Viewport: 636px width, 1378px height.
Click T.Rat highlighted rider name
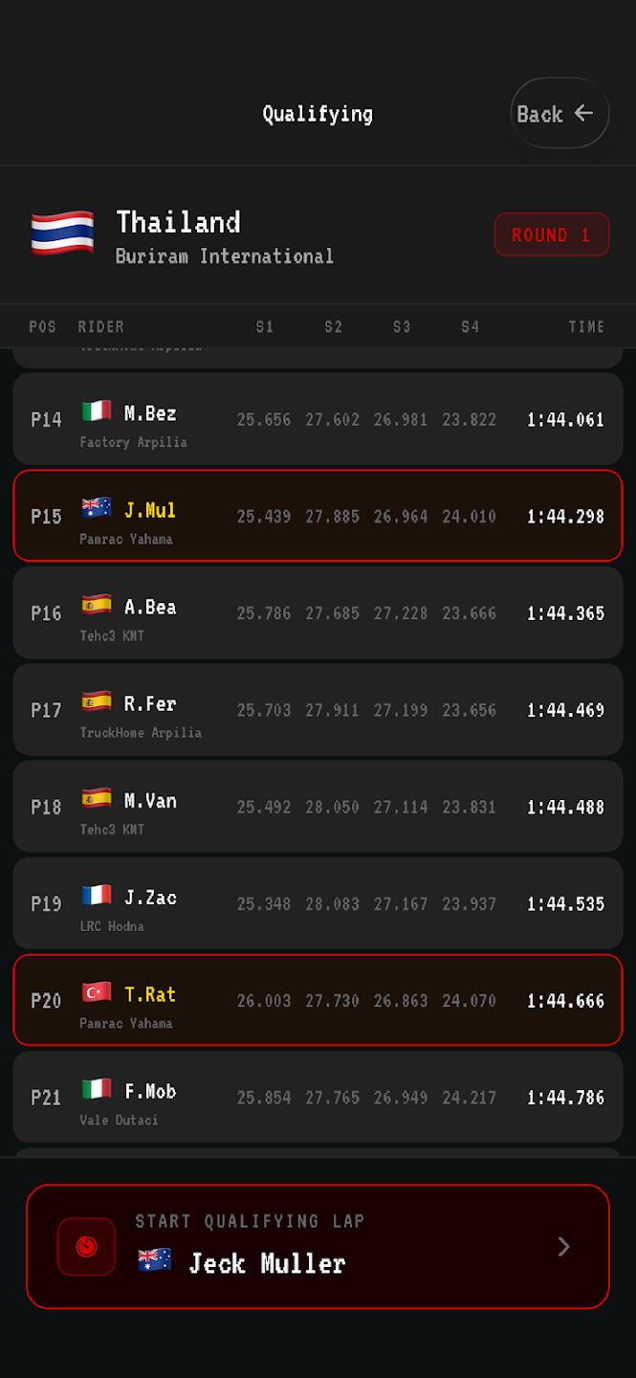150,994
